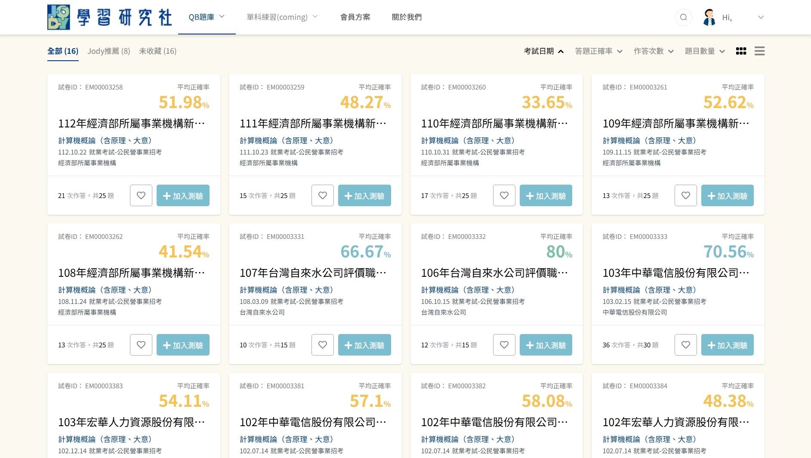Open the search magnifier icon
The image size is (811, 458).
(683, 17)
